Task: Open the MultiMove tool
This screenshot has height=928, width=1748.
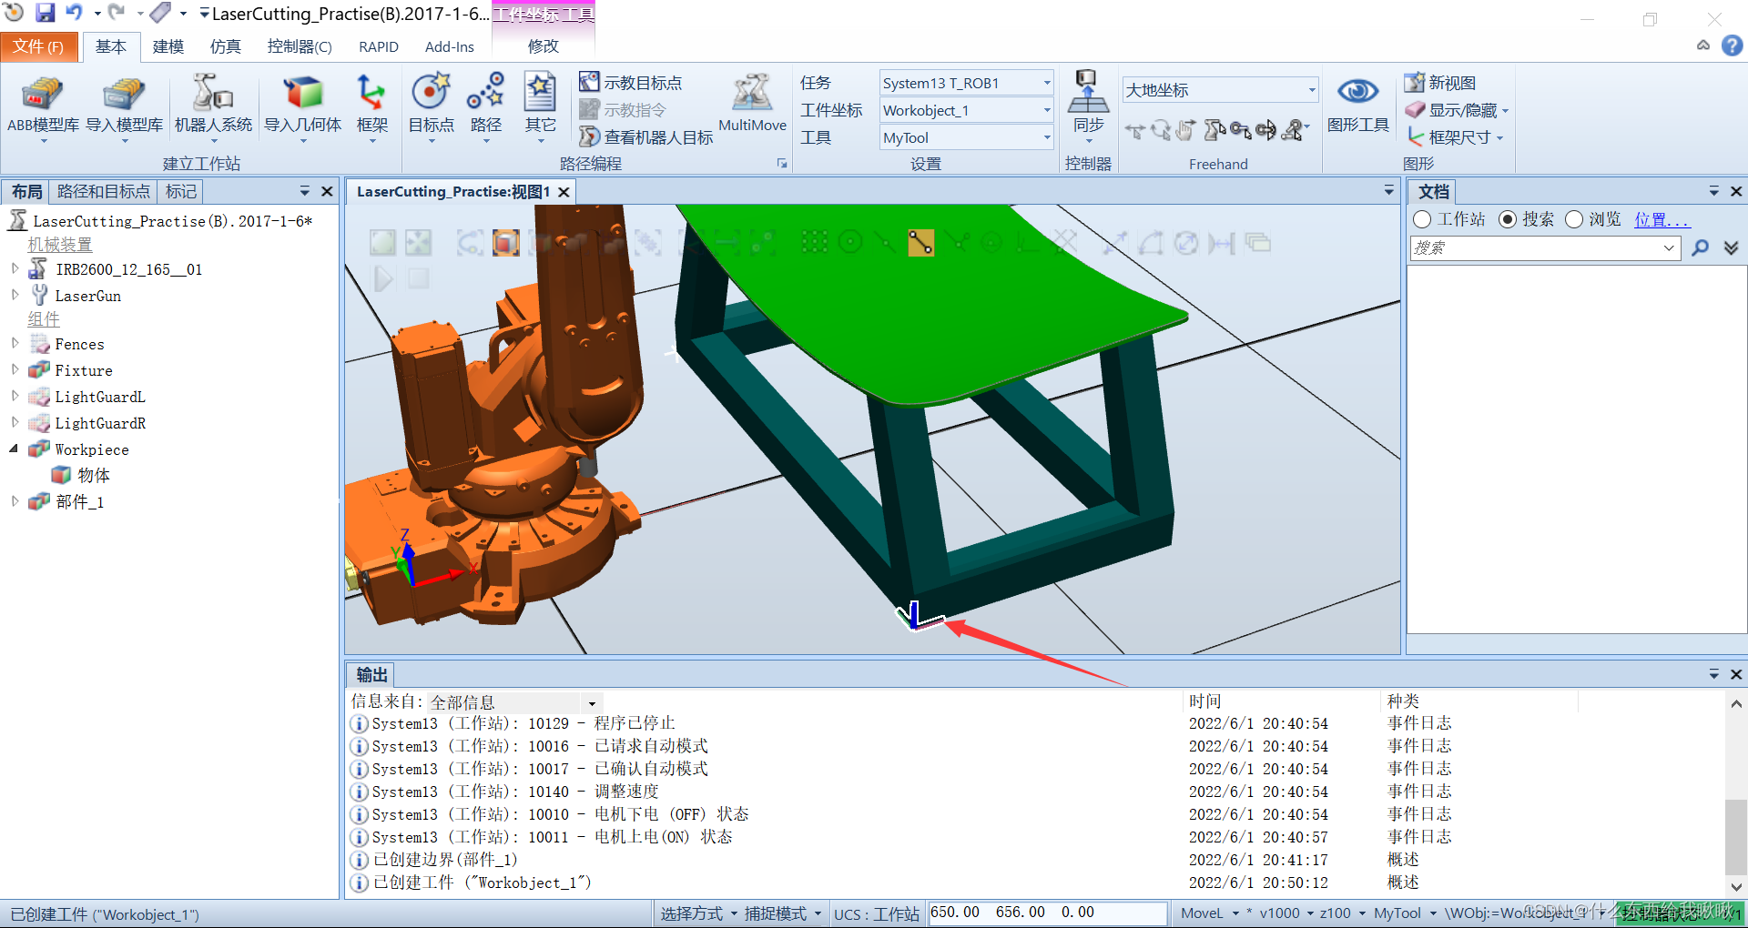Action: (x=752, y=105)
